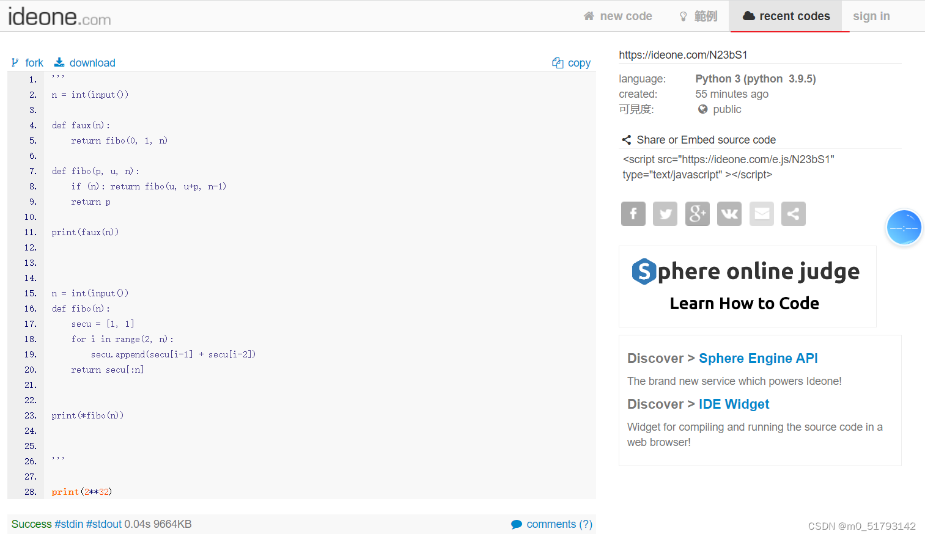The height and width of the screenshot is (537, 925).
Task: Open the #stdout section link
Action: [104, 524]
